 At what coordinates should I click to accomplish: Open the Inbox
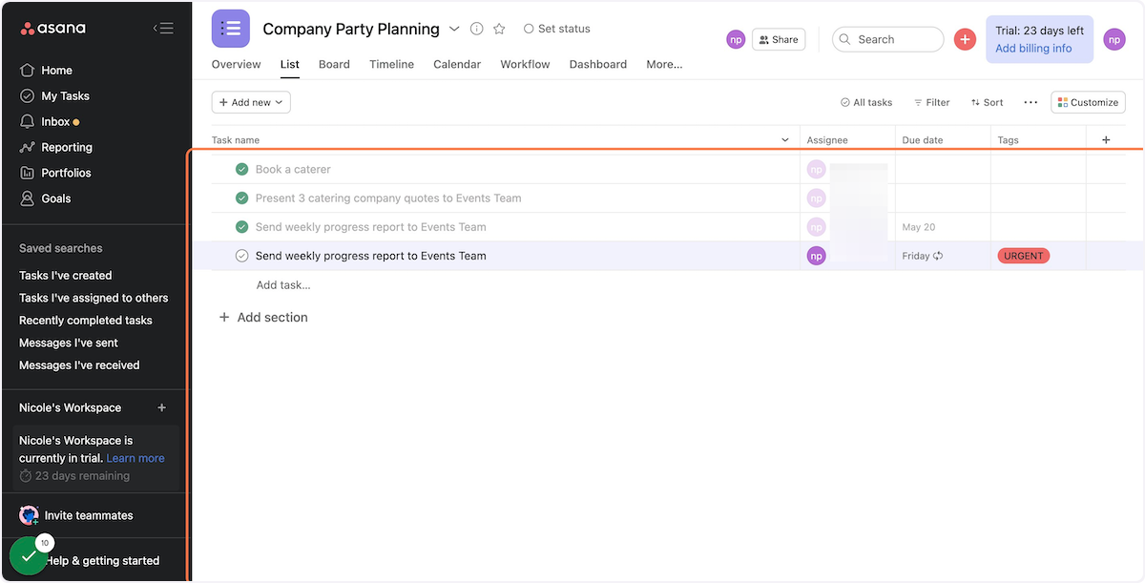pyautogui.click(x=55, y=122)
